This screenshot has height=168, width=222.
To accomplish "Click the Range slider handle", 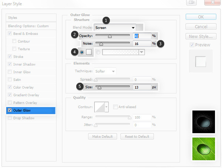I will 129,118.
